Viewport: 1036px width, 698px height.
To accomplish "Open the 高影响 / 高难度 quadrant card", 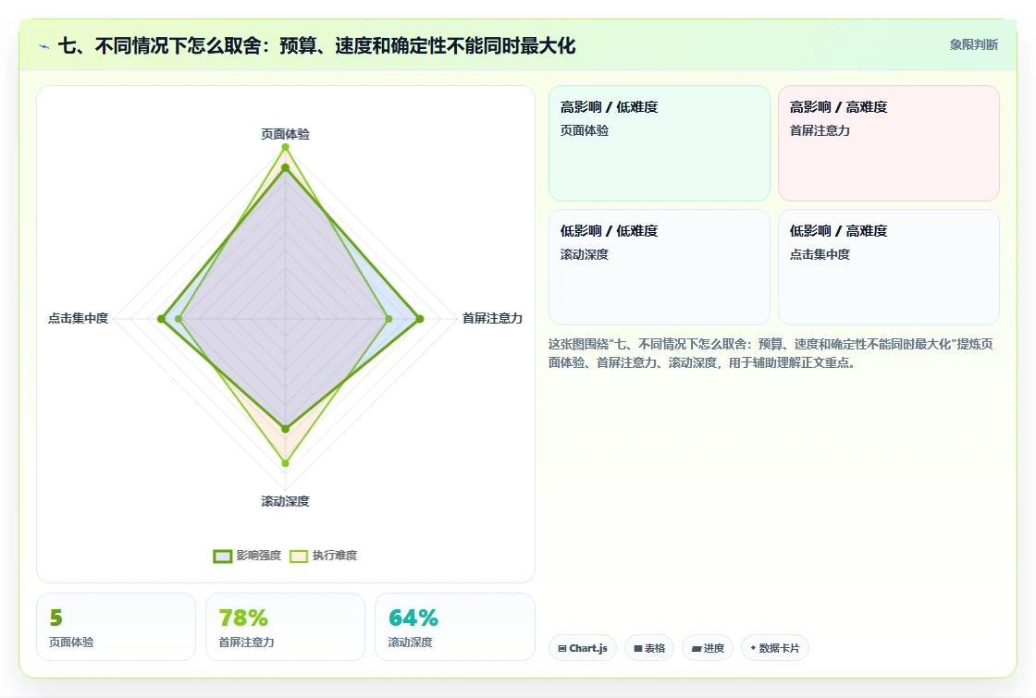I will tap(889, 143).
